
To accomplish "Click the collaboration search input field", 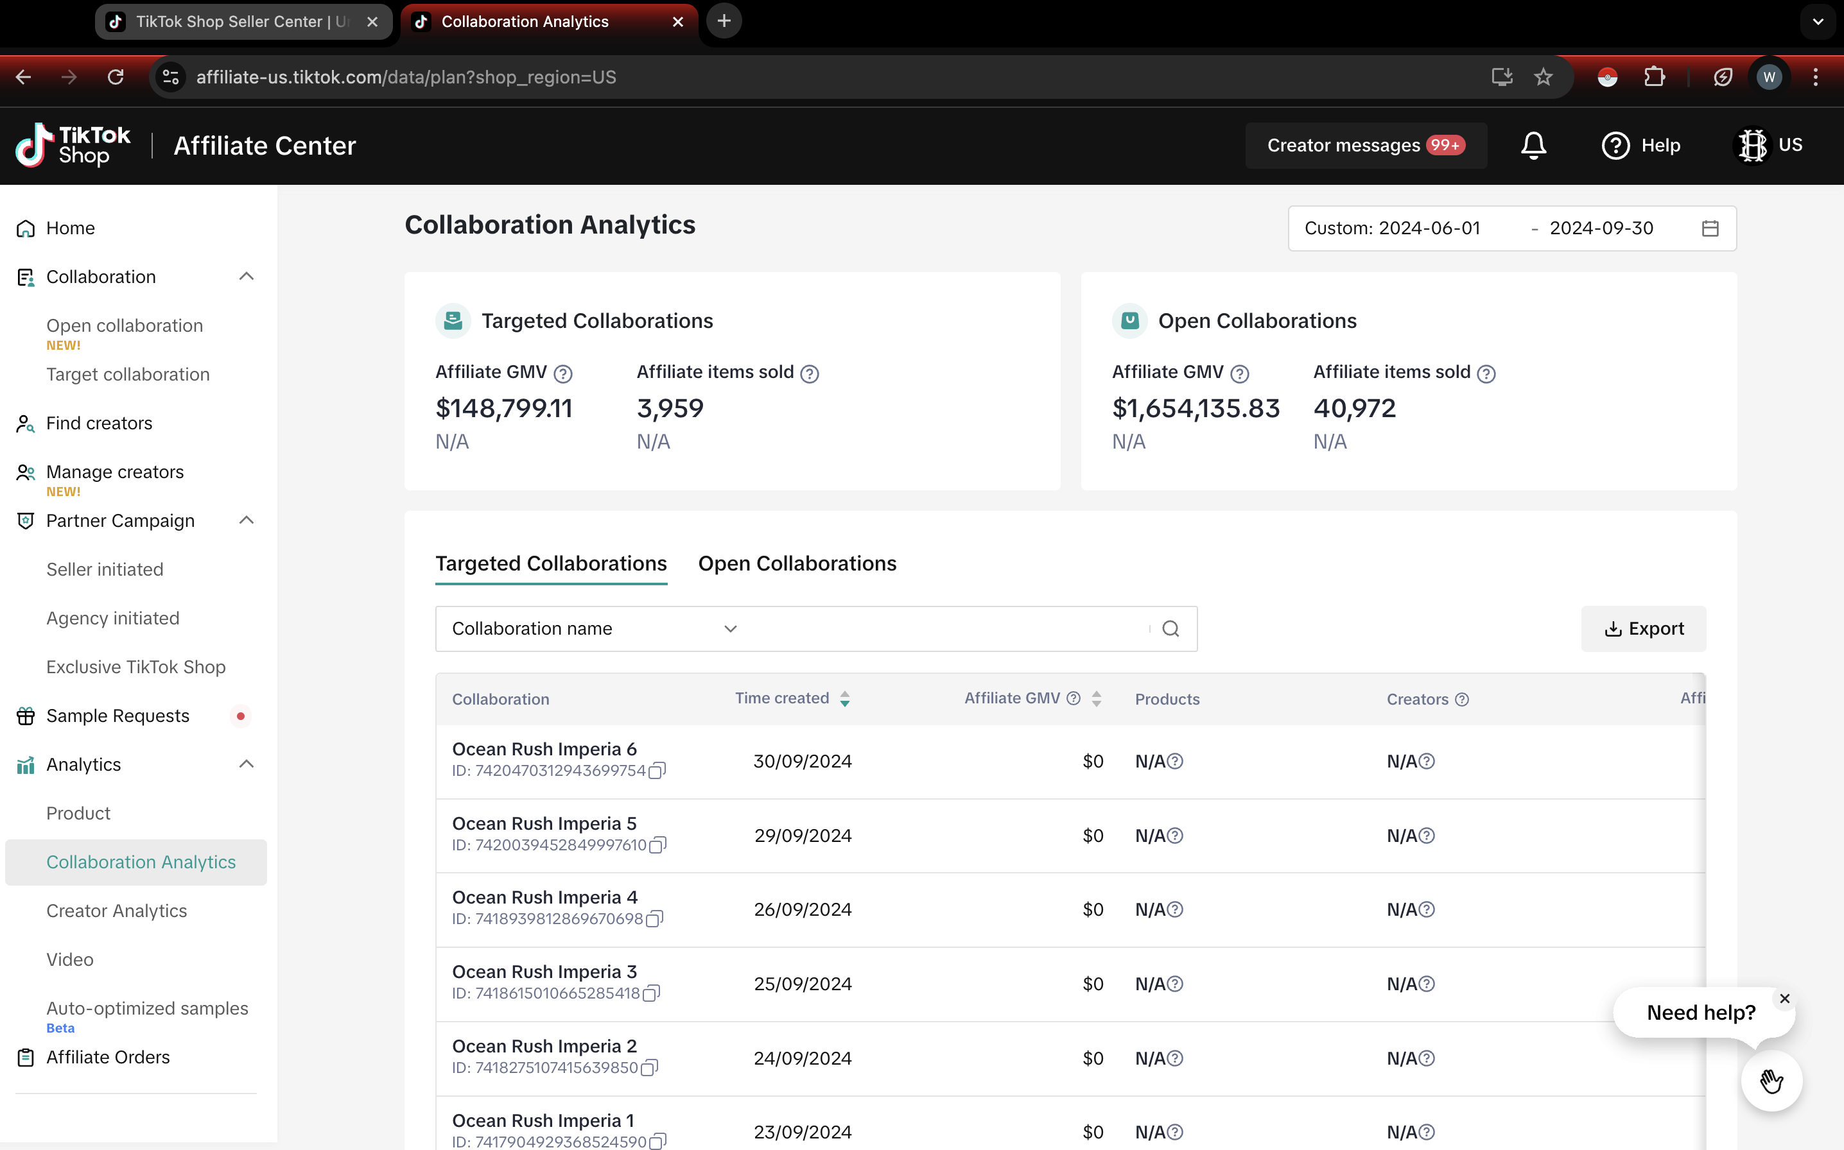I will [943, 629].
